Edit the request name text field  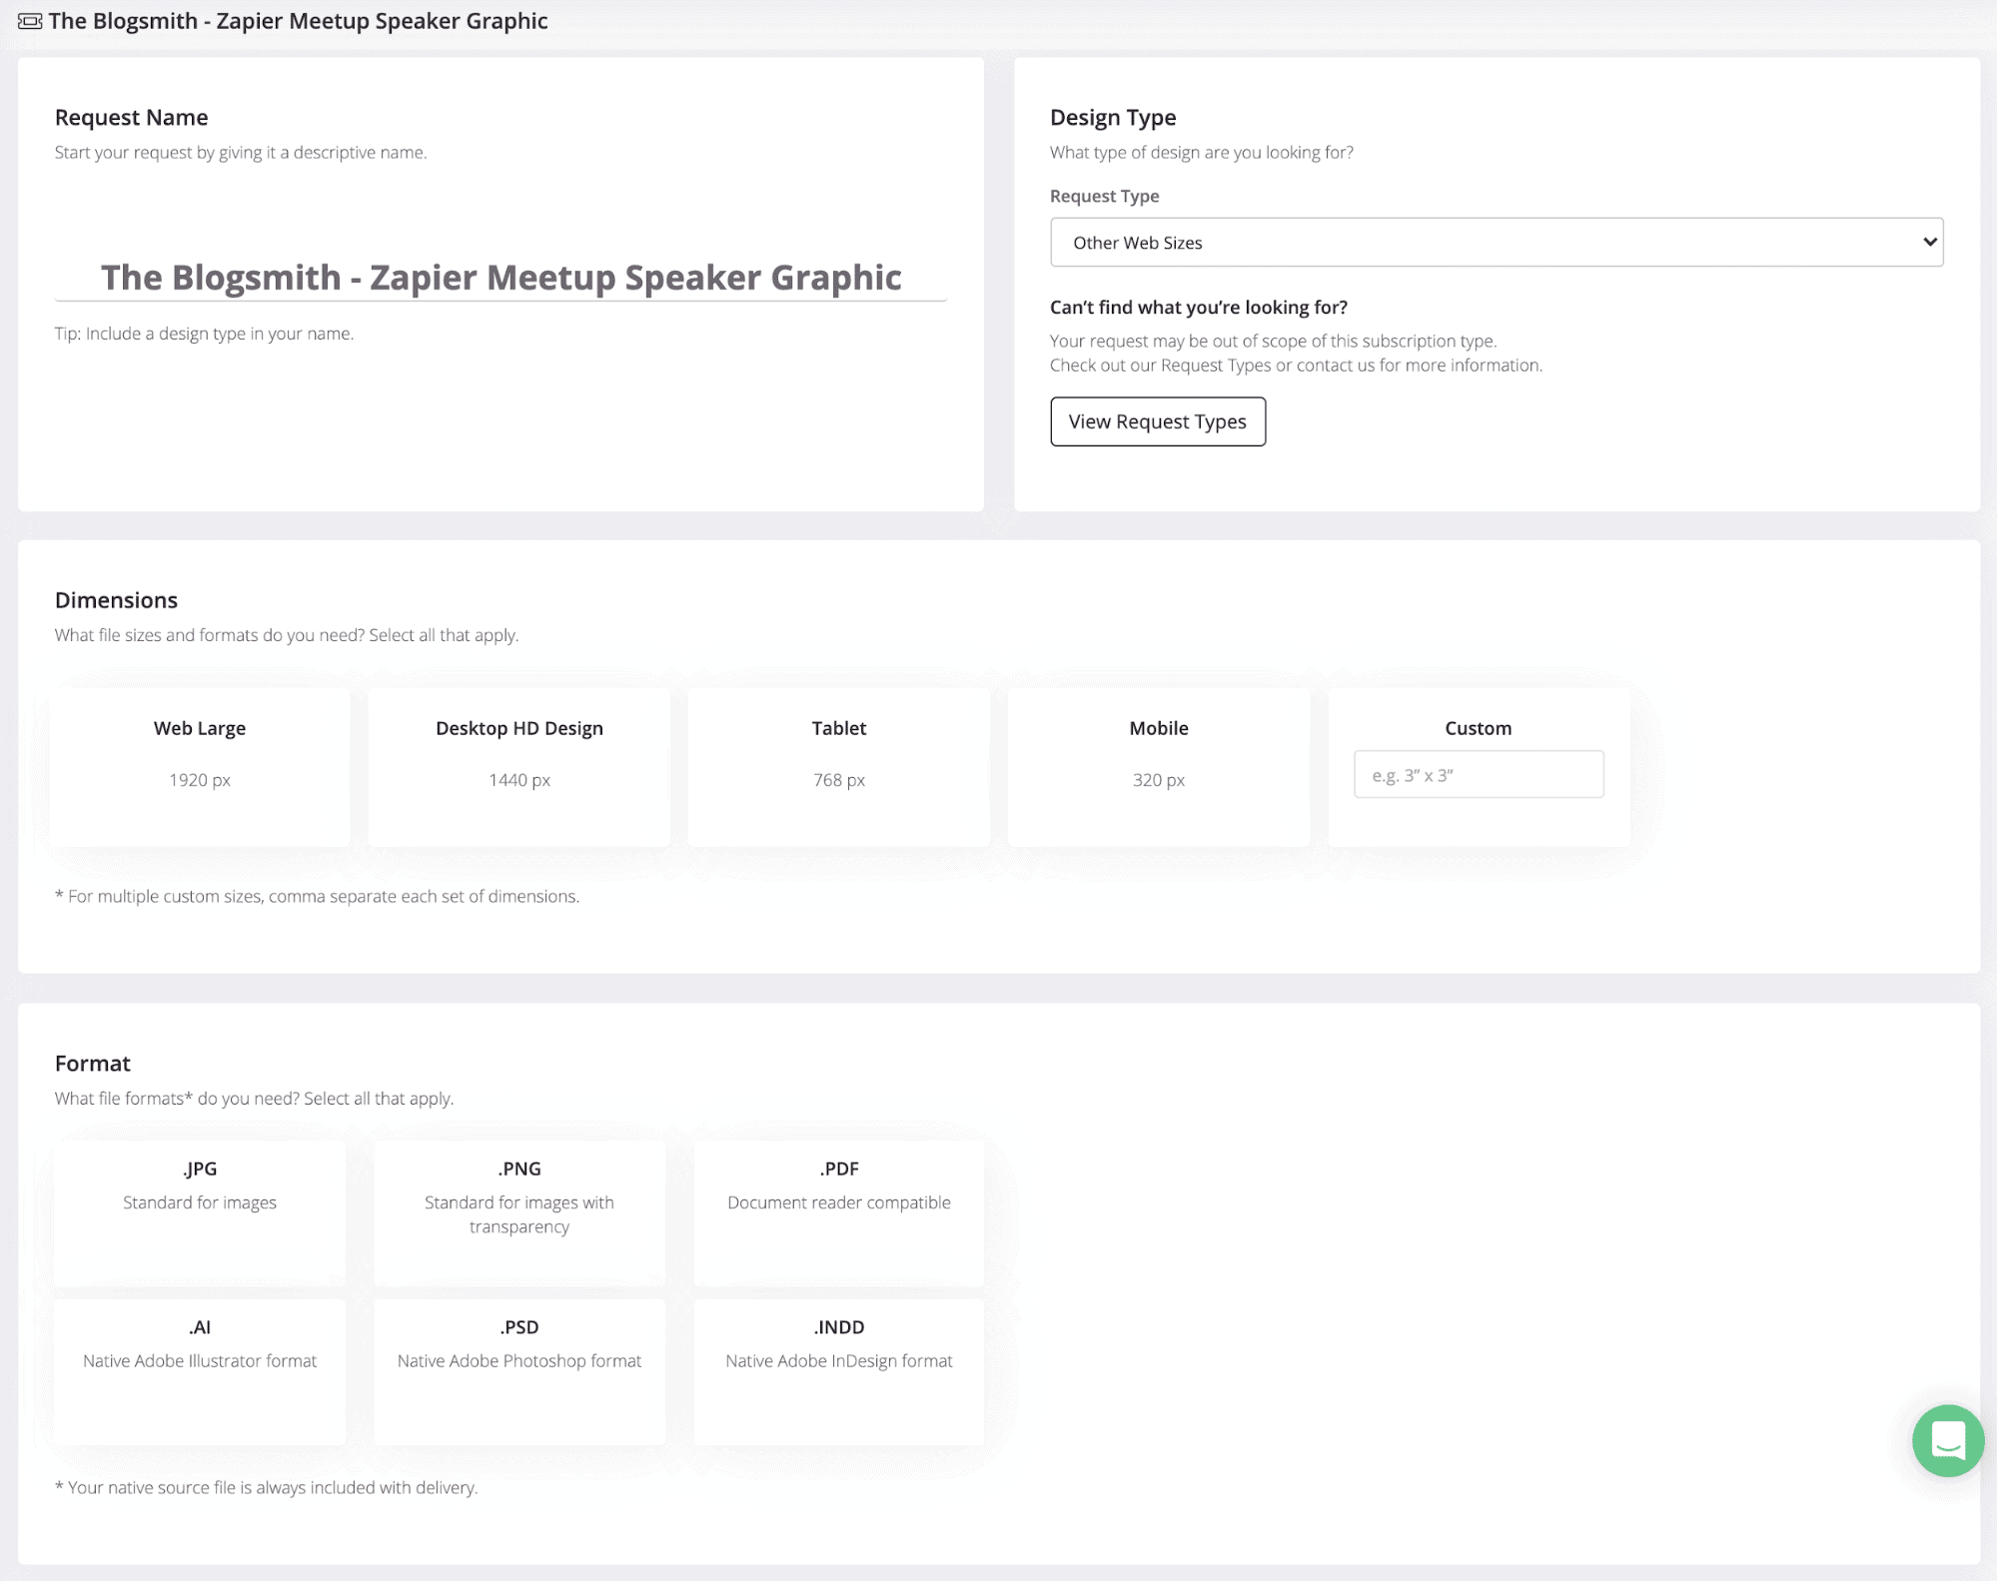pyautogui.click(x=501, y=278)
